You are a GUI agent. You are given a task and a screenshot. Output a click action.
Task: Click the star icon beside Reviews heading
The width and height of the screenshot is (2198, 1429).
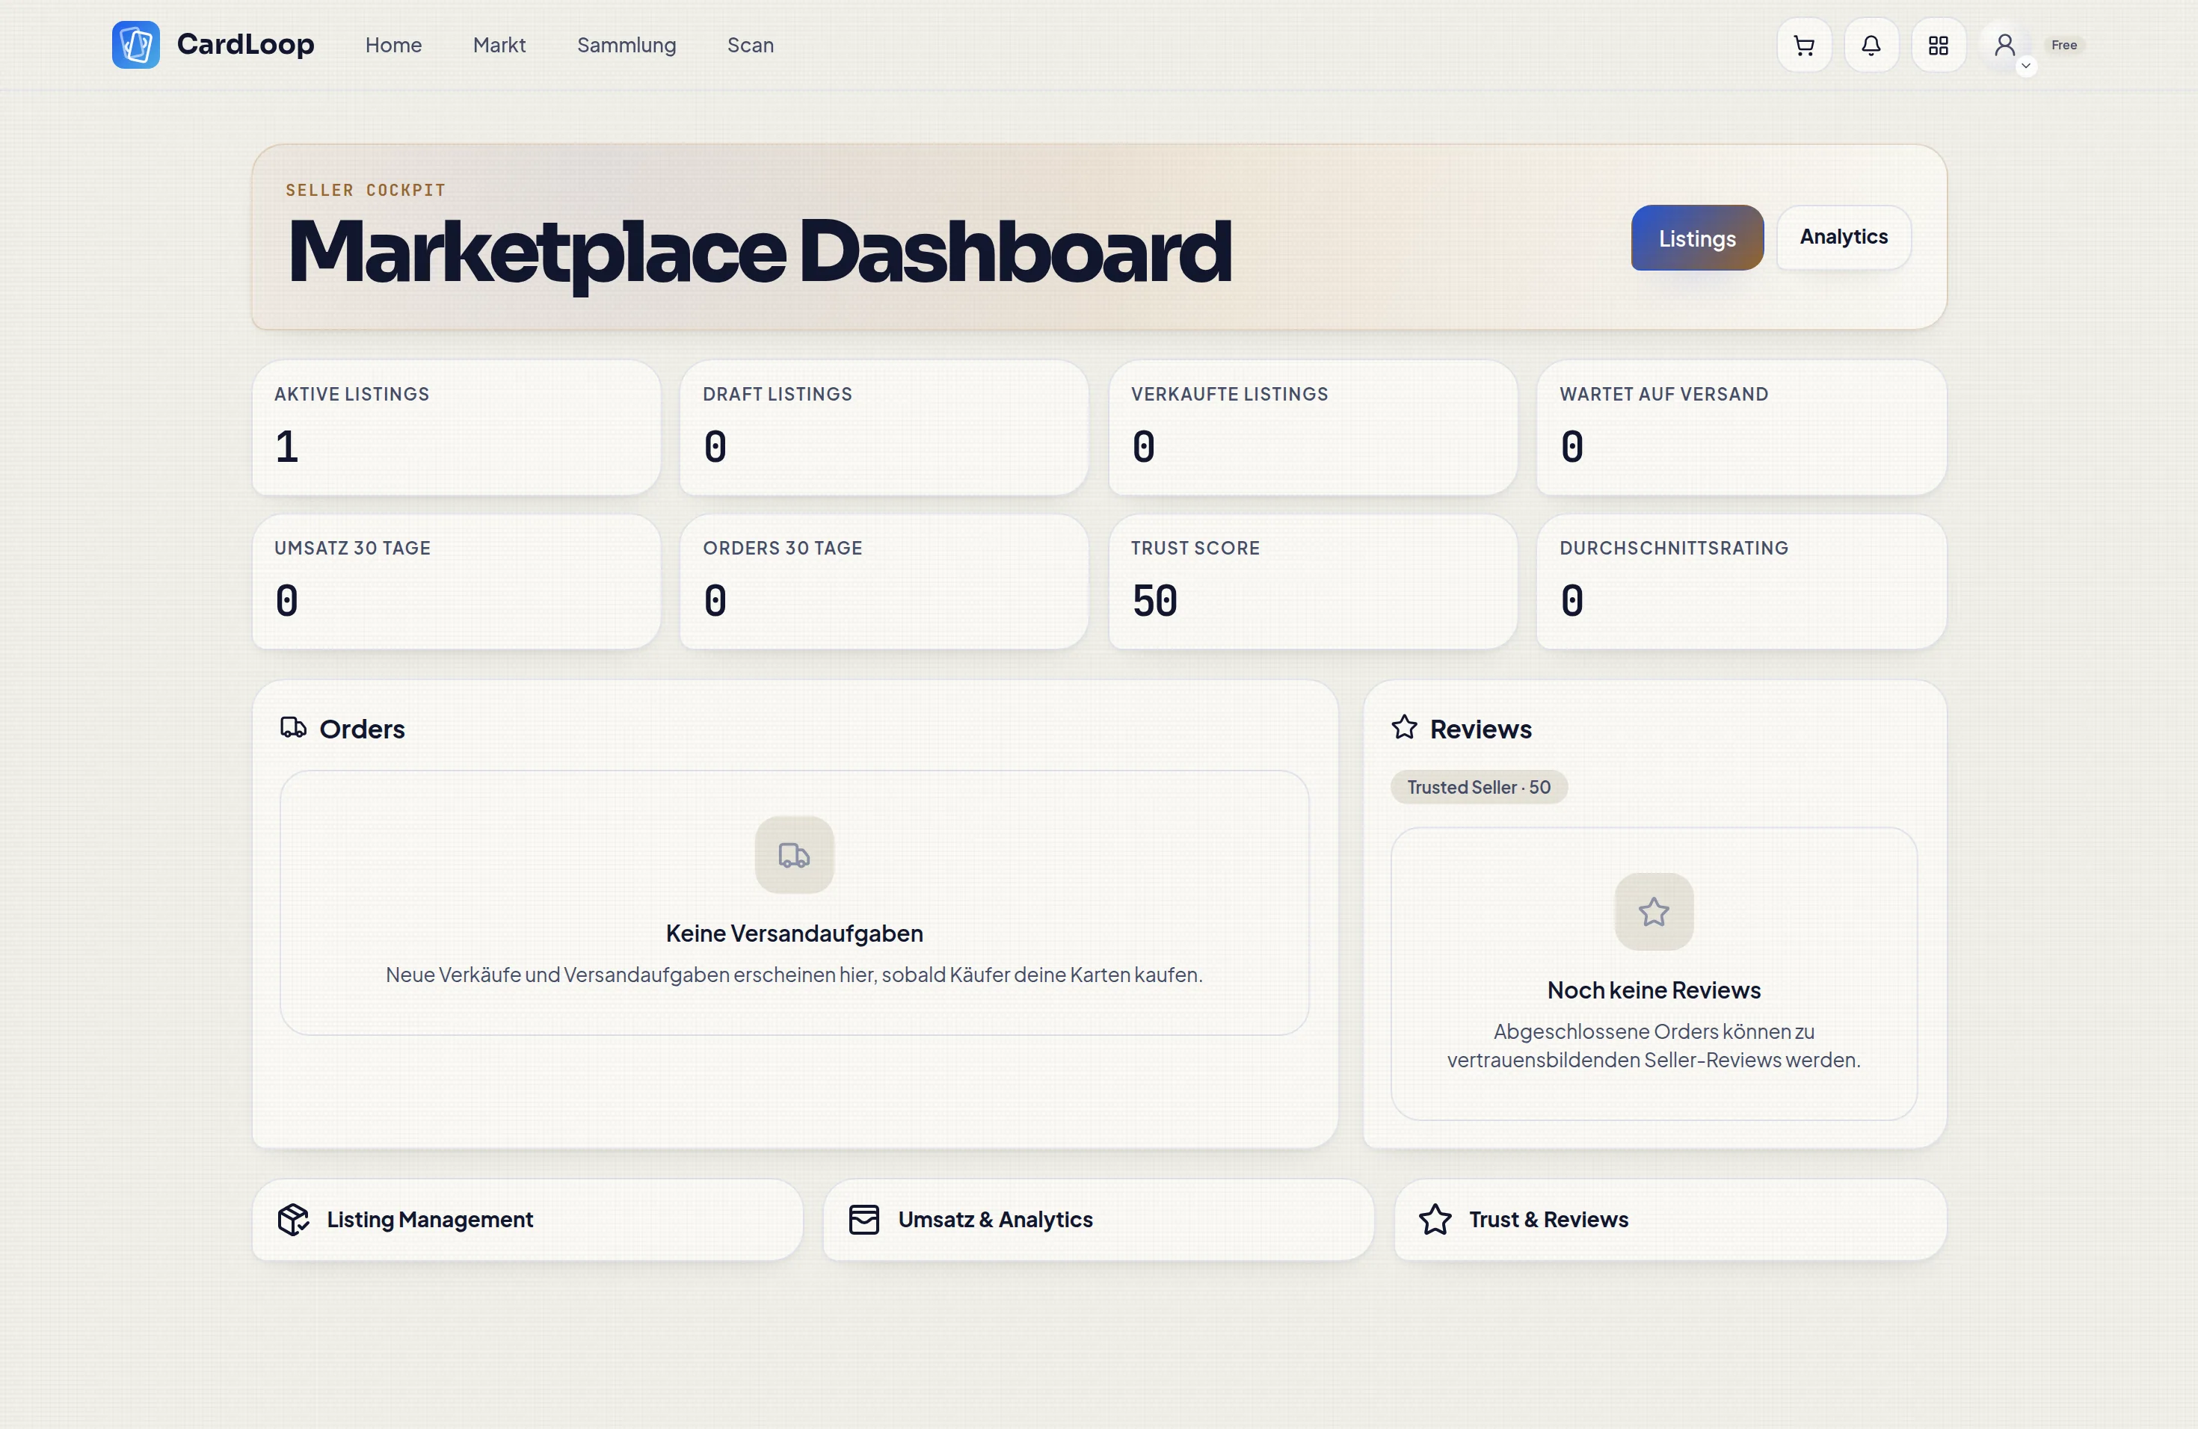(1404, 727)
